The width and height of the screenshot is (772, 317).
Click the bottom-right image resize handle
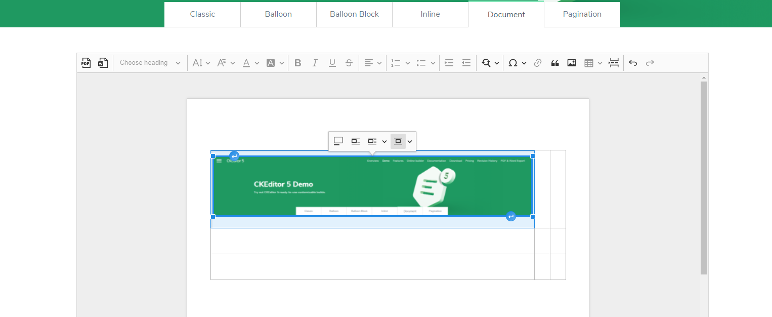[x=532, y=217]
